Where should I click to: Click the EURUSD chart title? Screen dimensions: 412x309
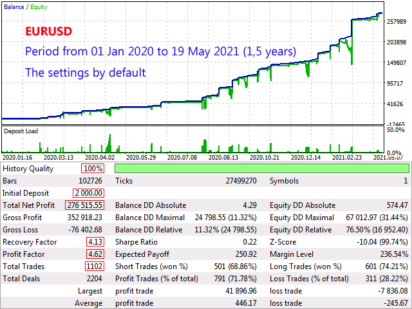[49, 32]
